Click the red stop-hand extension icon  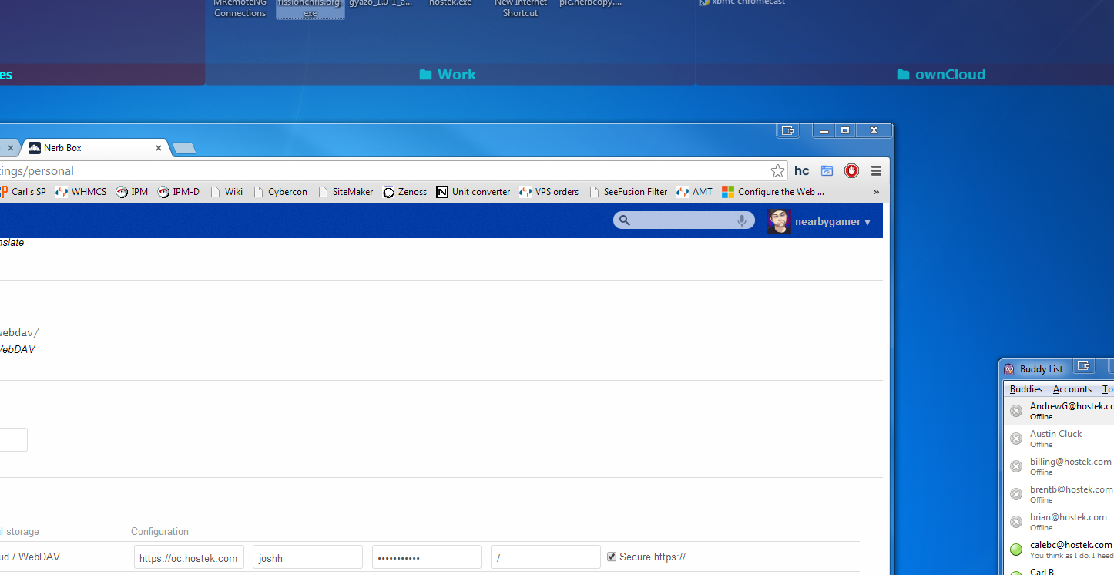[x=851, y=171]
